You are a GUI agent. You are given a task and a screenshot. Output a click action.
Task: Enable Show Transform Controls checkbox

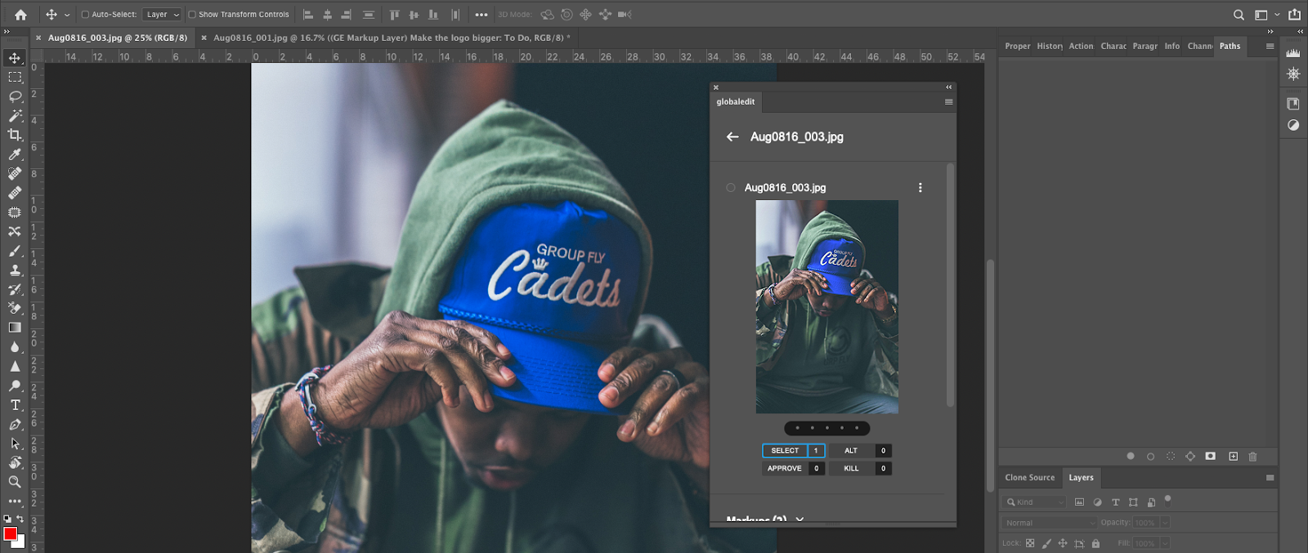point(192,15)
